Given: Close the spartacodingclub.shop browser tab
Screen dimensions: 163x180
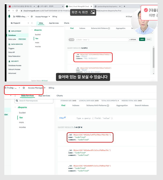Looking at the screenshot, I should pos(120,6).
